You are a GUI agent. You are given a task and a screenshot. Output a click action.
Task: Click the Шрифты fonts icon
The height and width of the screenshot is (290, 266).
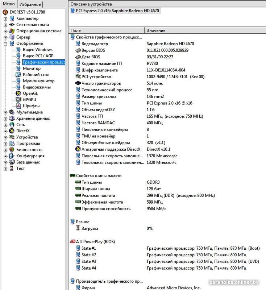[18, 106]
